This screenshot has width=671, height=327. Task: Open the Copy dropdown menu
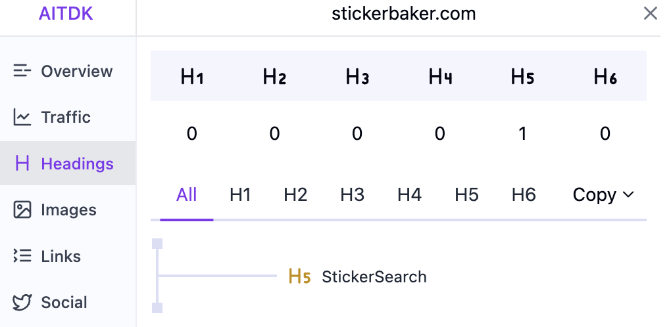(603, 195)
